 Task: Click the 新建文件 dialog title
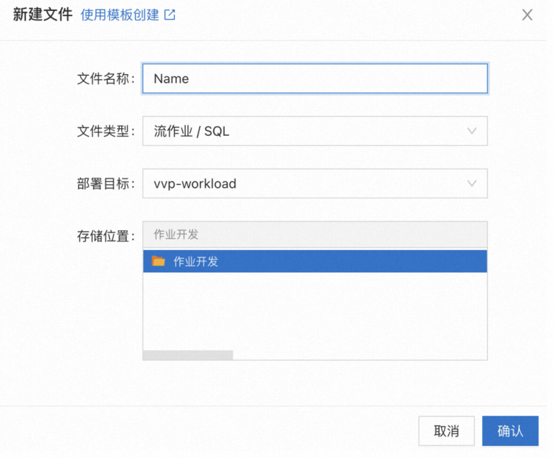click(43, 15)
